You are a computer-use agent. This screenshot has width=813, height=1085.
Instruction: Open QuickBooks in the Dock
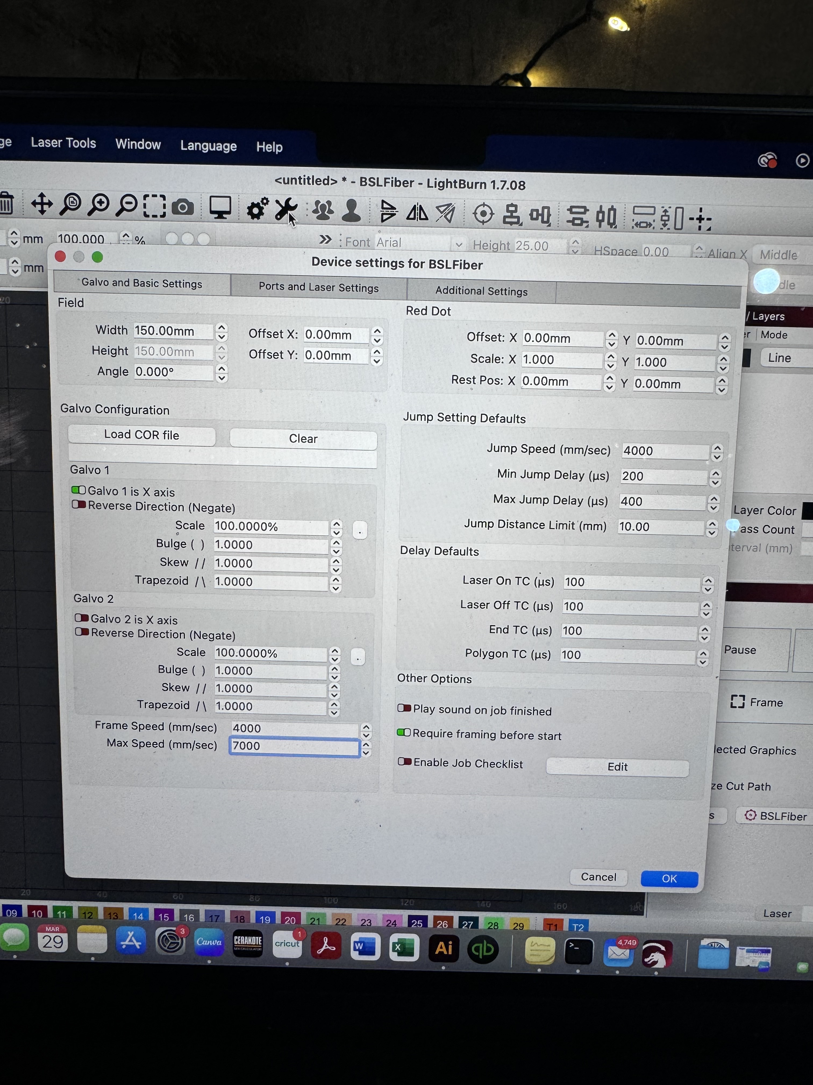pyautogui.click(x=483, y=949)
